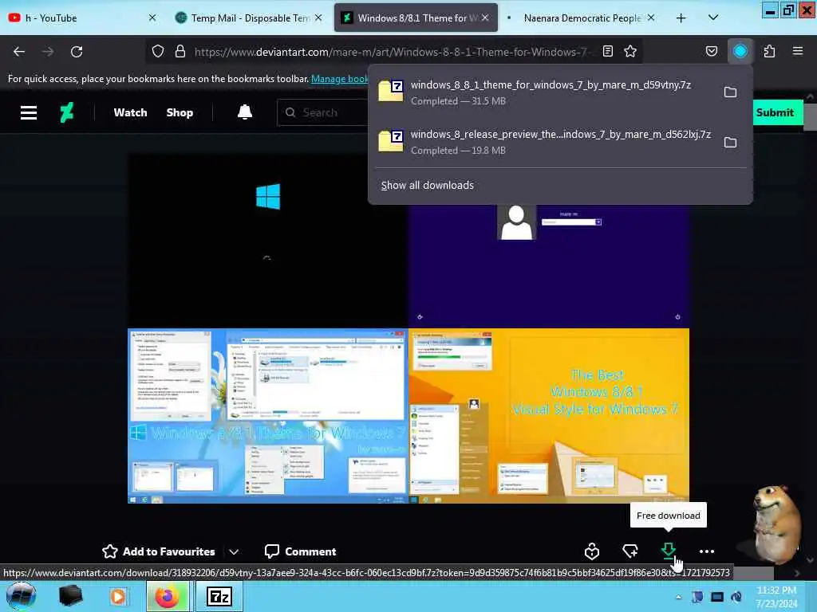Click the padlock site security icon
The width and height of the screenshot is (817, 612).
click(180, 52)
